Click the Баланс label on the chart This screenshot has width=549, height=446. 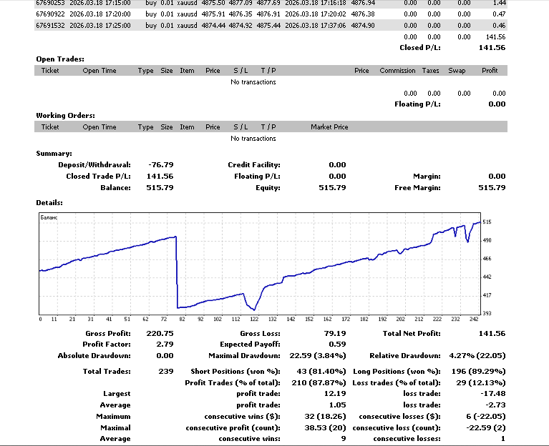point(50,216)
